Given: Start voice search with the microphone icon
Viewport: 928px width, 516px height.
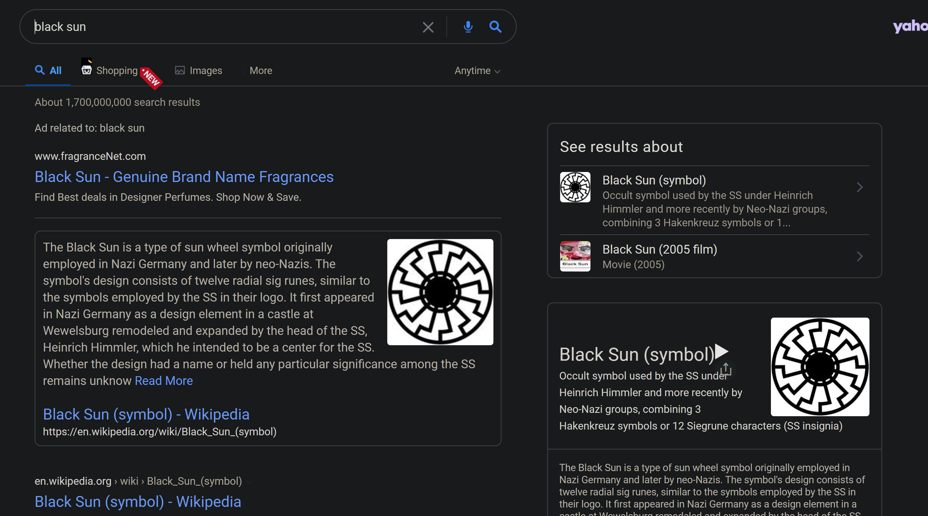Looking at the screenshot, I should coord(468,27).
